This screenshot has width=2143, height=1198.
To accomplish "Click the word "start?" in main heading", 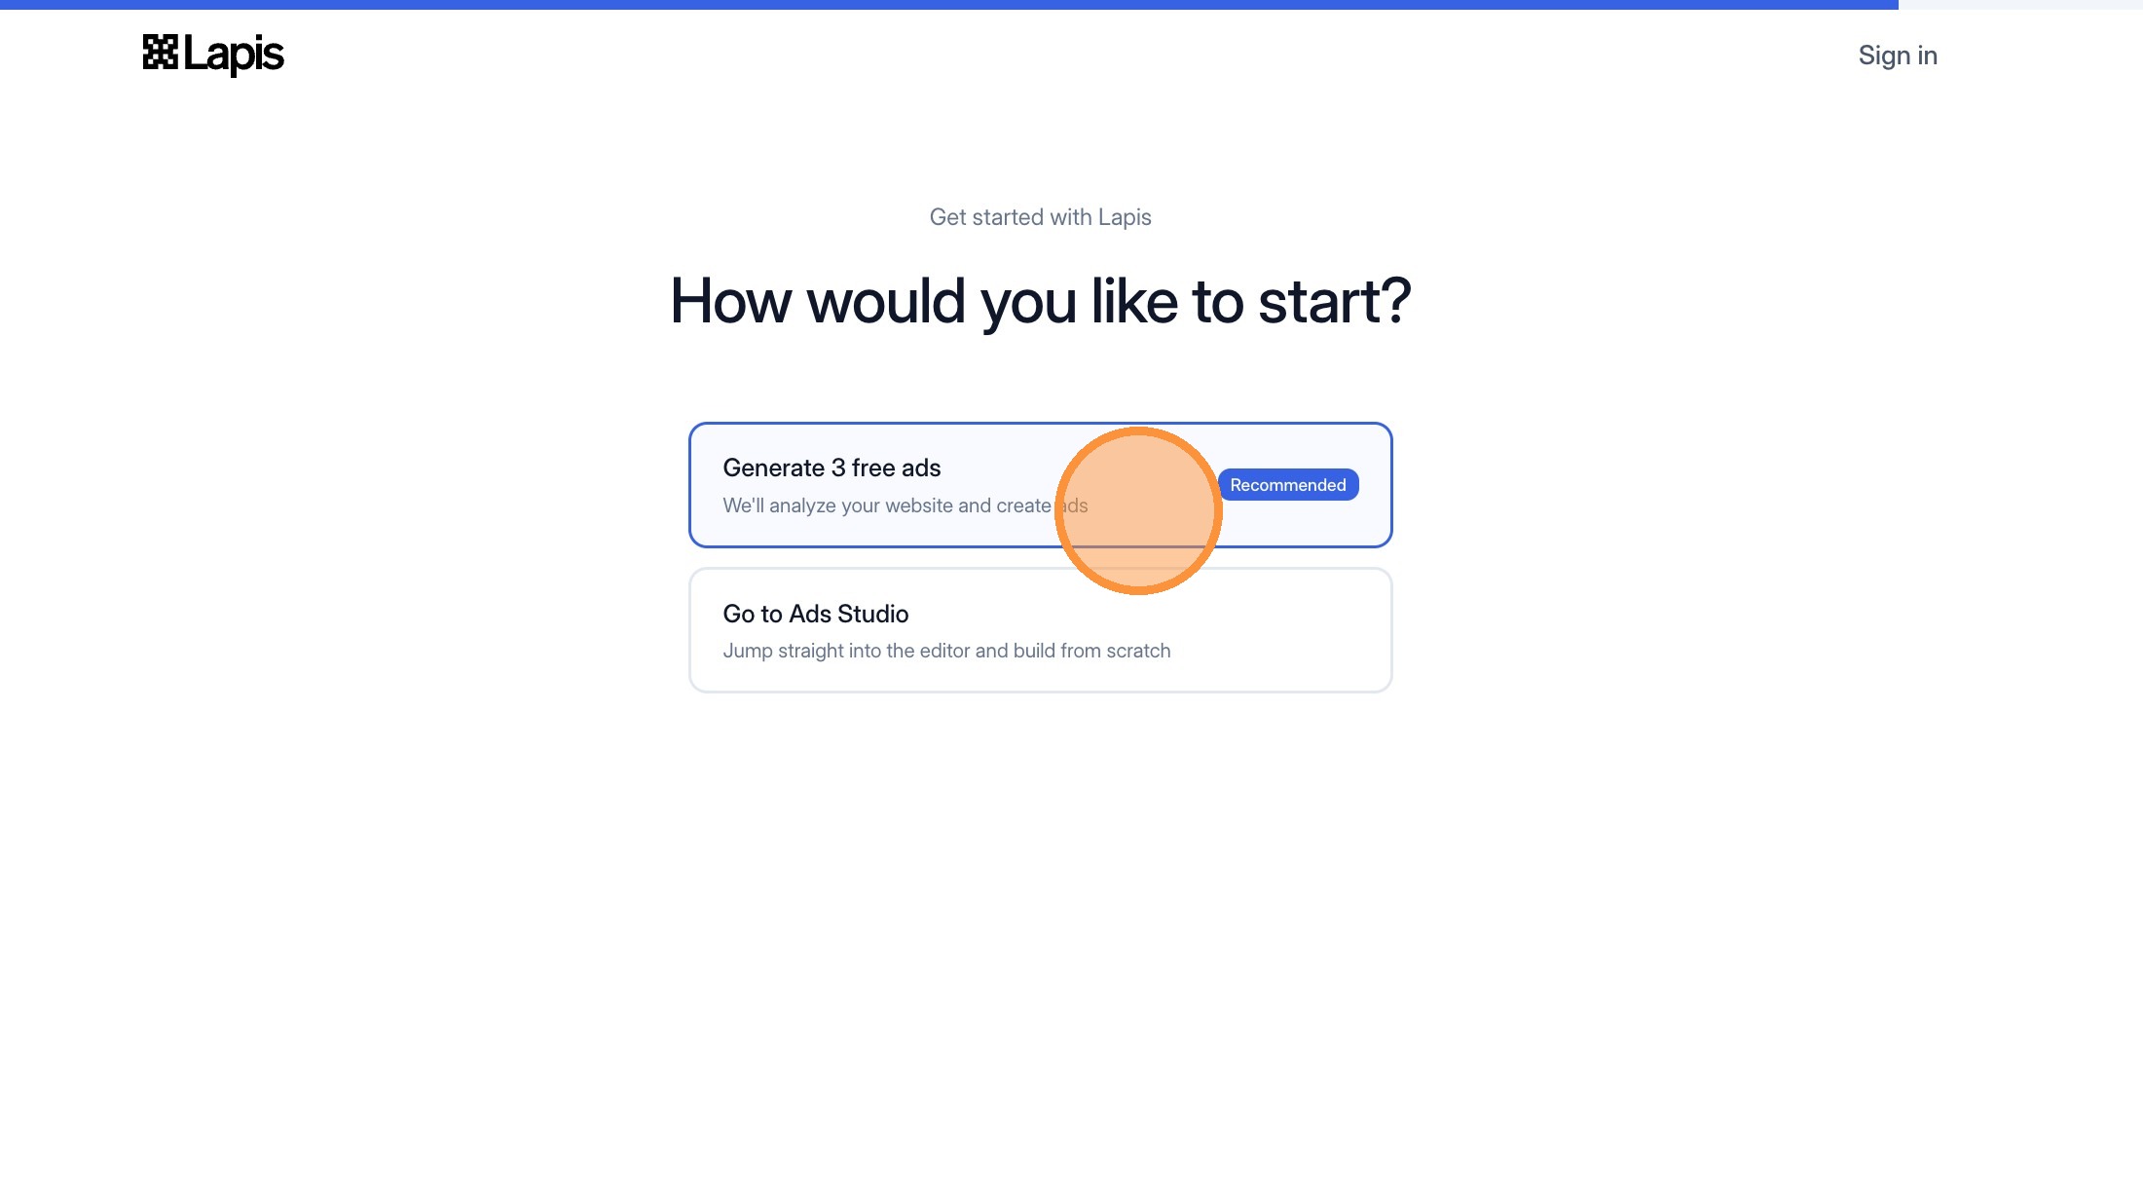I will pyautogui.click(x=1334, y=301).
